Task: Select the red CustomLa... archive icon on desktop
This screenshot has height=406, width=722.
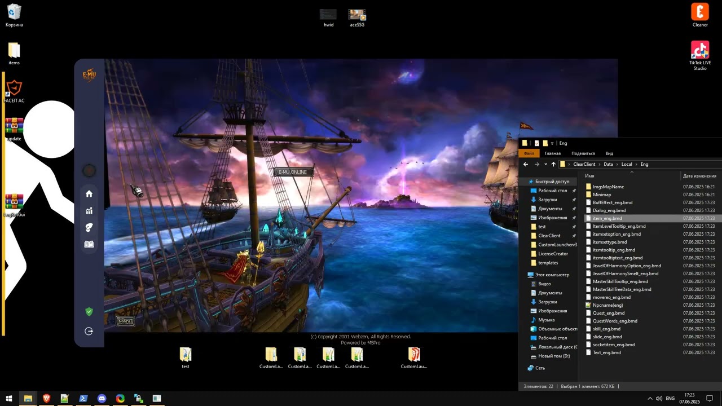Action: (414, 358)
